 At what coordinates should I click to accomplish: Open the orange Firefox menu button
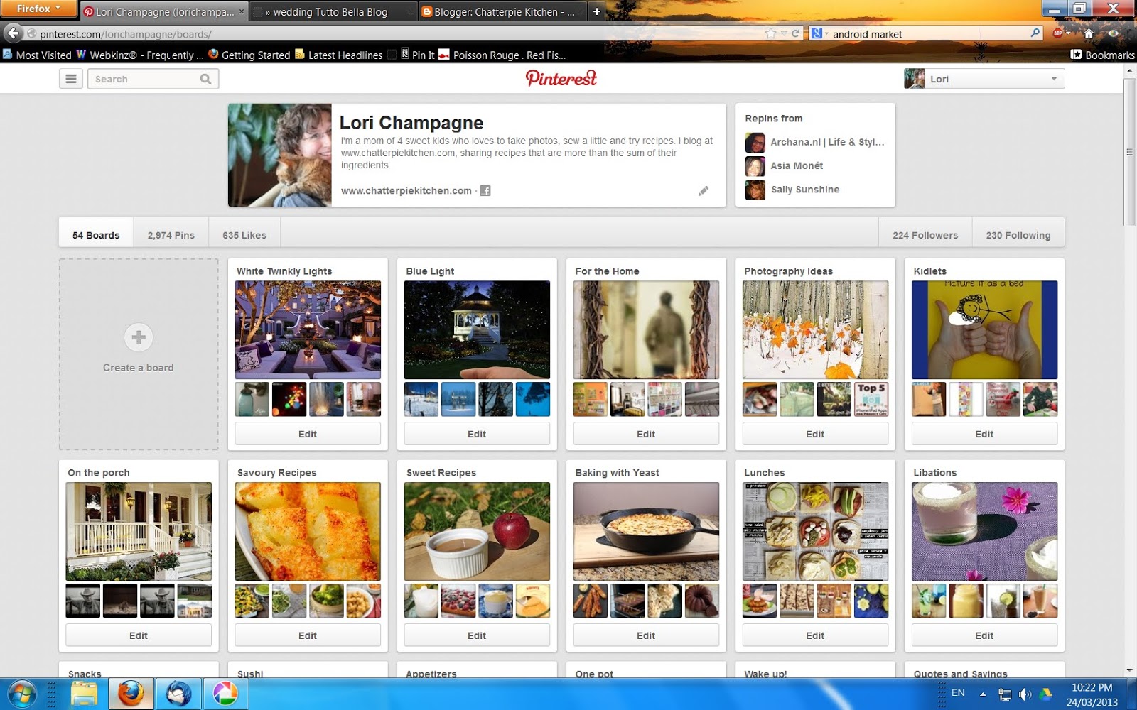[x=37, y=9]
